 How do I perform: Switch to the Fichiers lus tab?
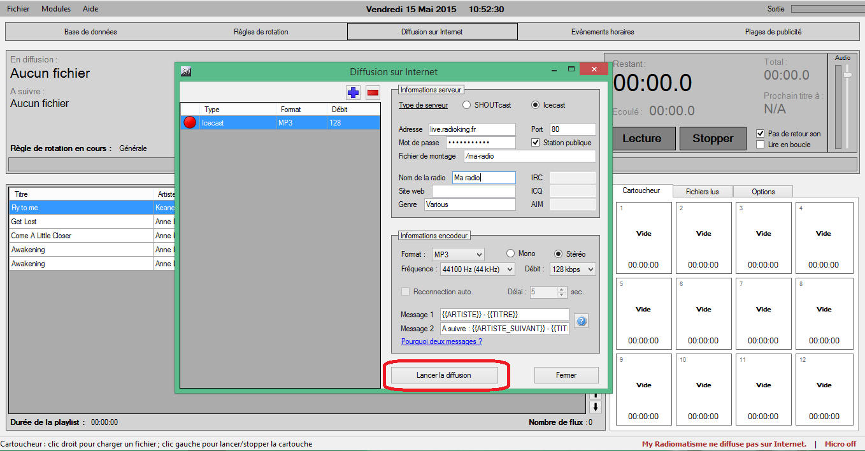coord(703,192)
